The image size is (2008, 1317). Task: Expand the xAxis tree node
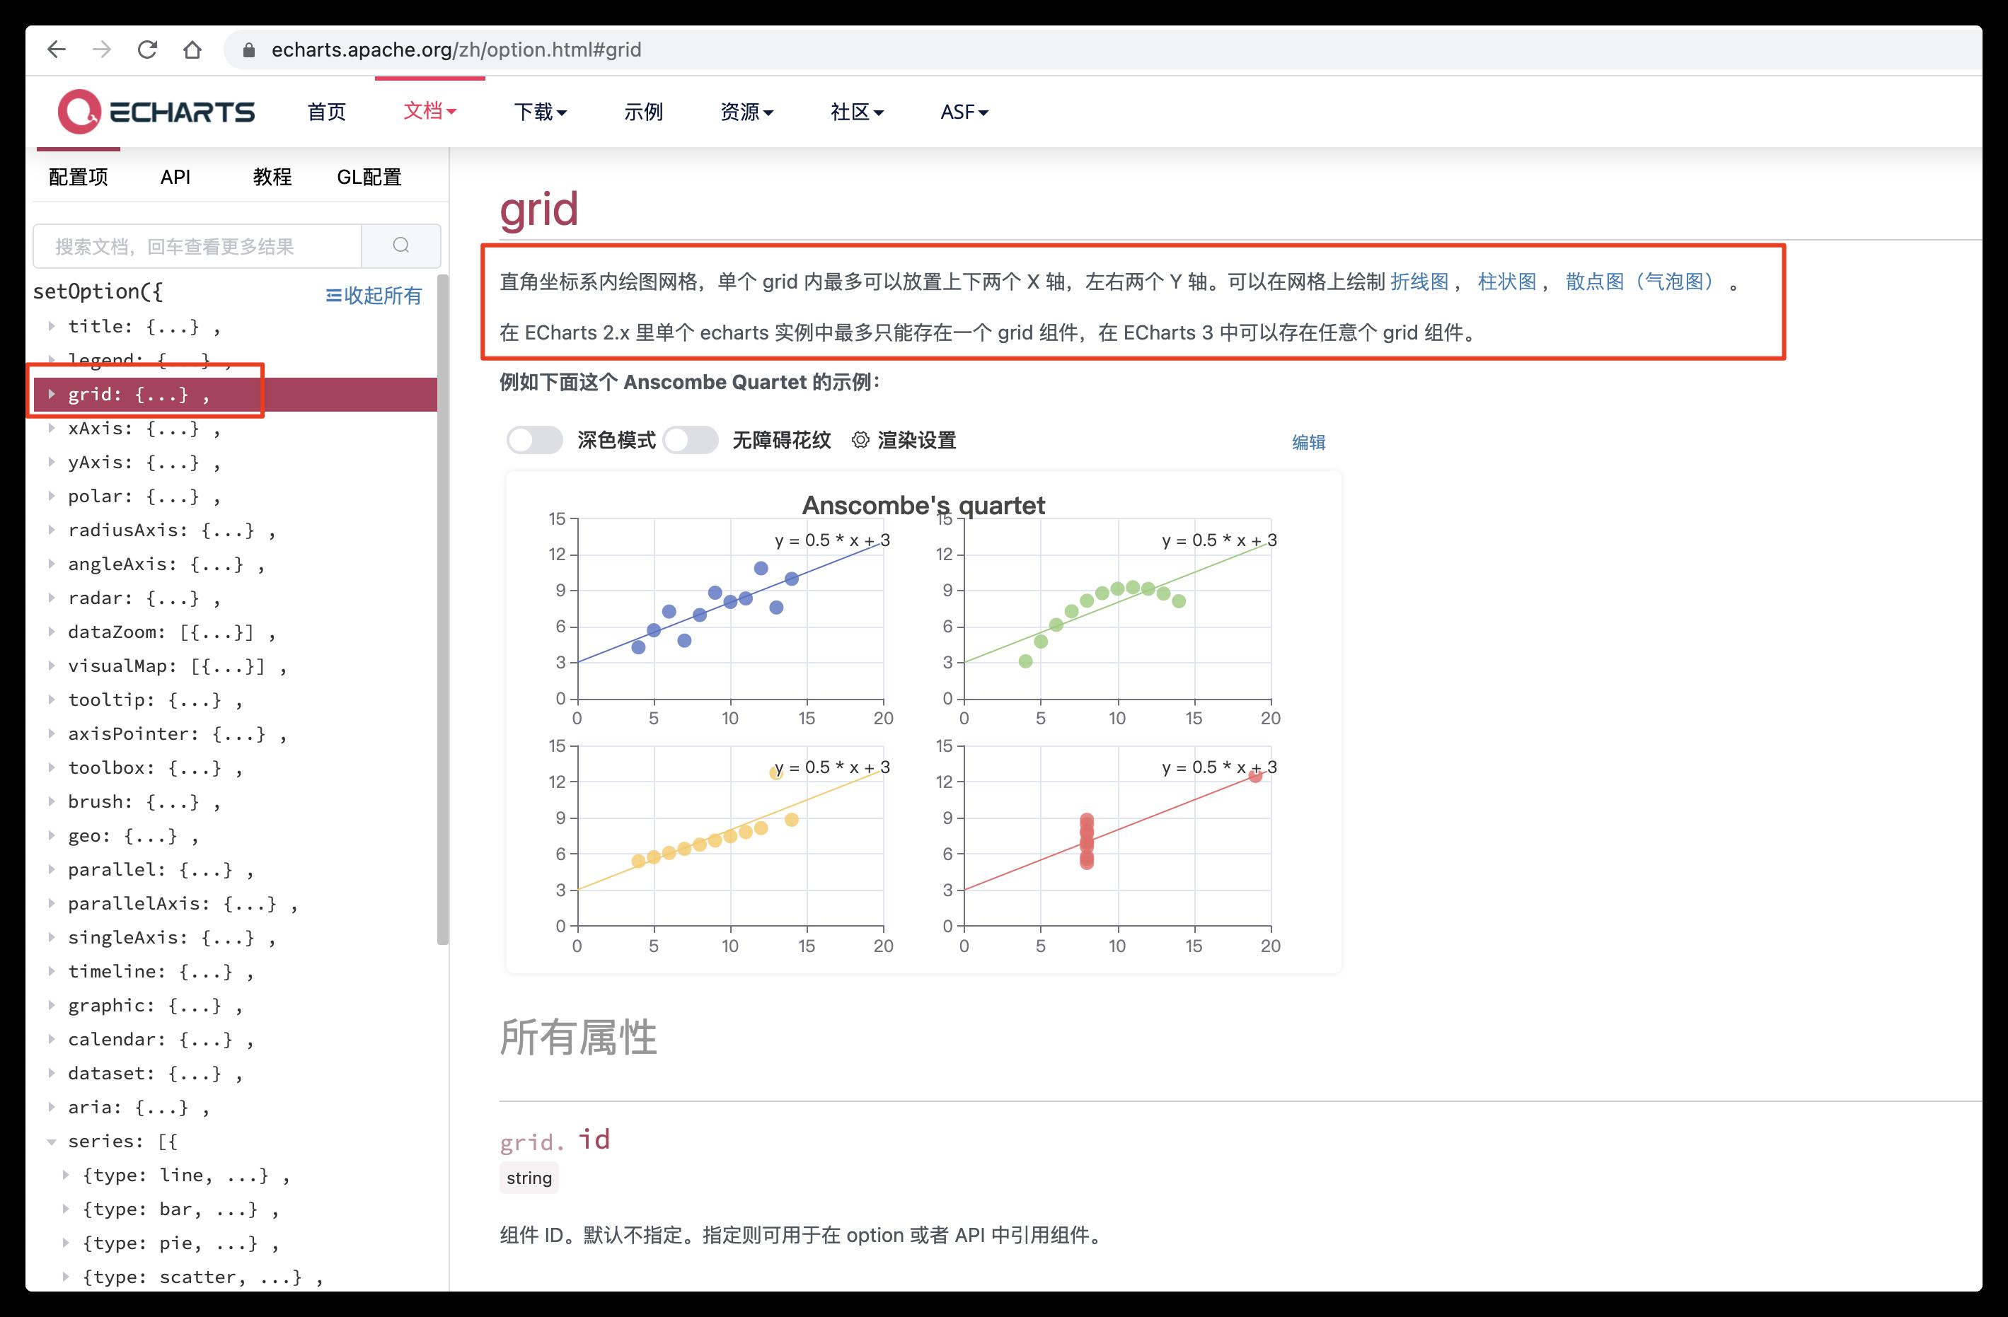click(x=52, y=427)
